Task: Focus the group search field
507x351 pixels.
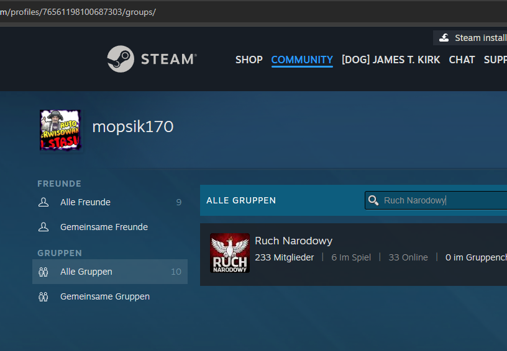Action: coord(441,200)
